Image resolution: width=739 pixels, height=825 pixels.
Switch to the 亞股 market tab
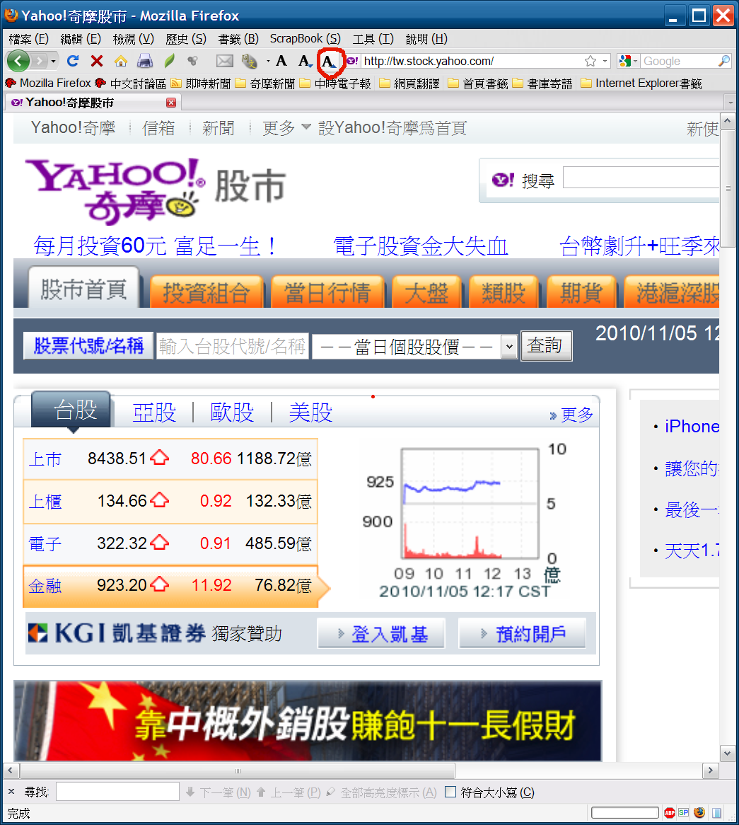[x=154, y=412]
